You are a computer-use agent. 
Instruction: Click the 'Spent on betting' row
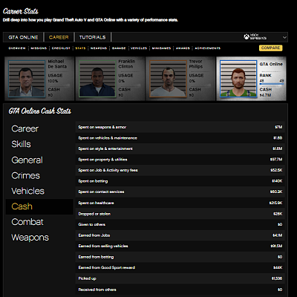point(180,181)
